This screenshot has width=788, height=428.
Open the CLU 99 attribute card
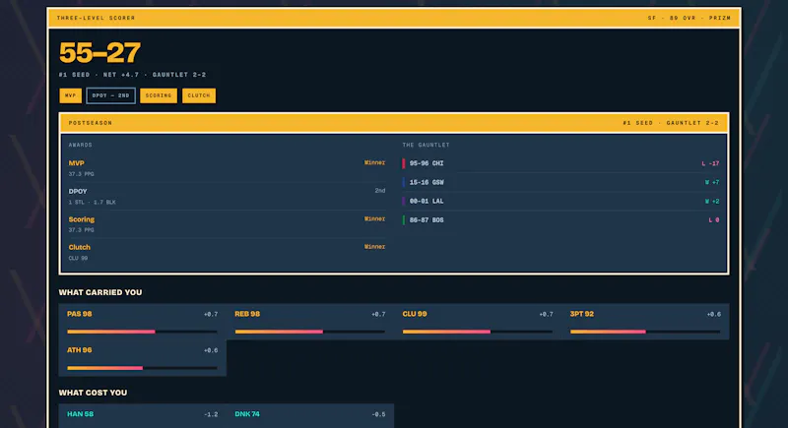click(478, 322)
